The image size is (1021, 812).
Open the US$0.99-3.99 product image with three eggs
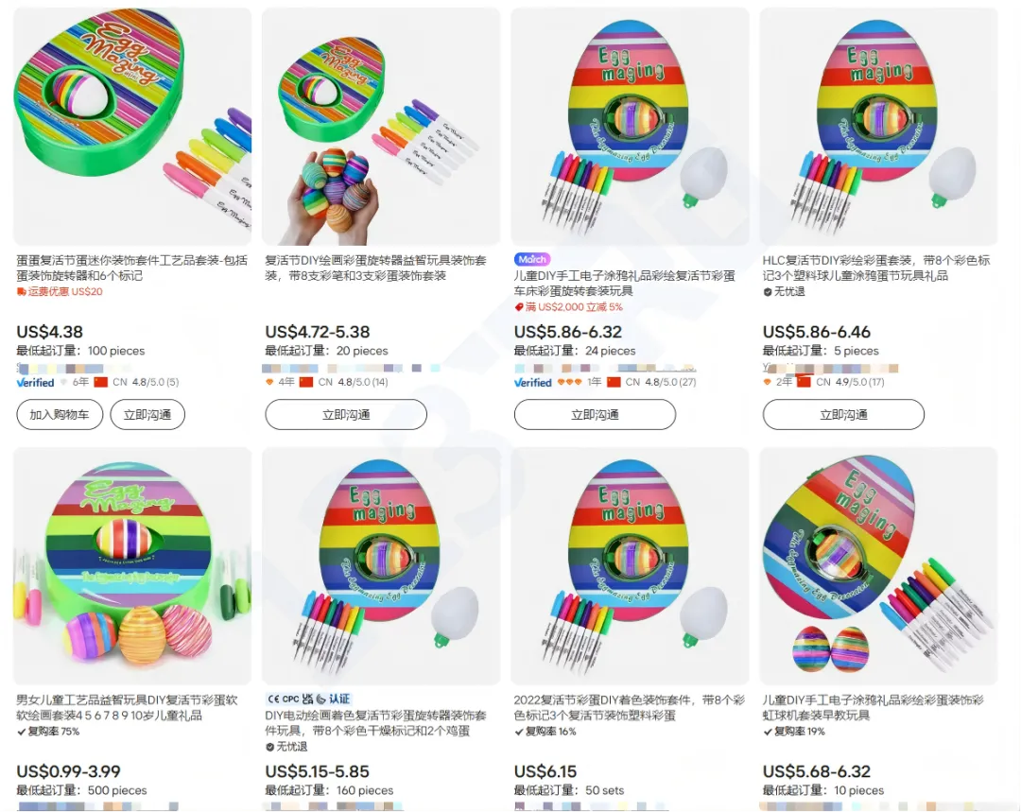tap(132, 566)
